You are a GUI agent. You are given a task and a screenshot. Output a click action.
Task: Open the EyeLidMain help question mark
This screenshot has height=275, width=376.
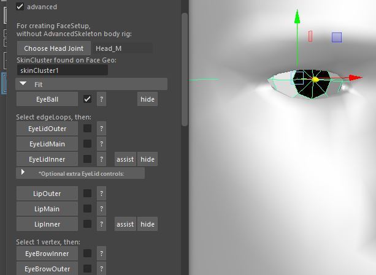101,144
